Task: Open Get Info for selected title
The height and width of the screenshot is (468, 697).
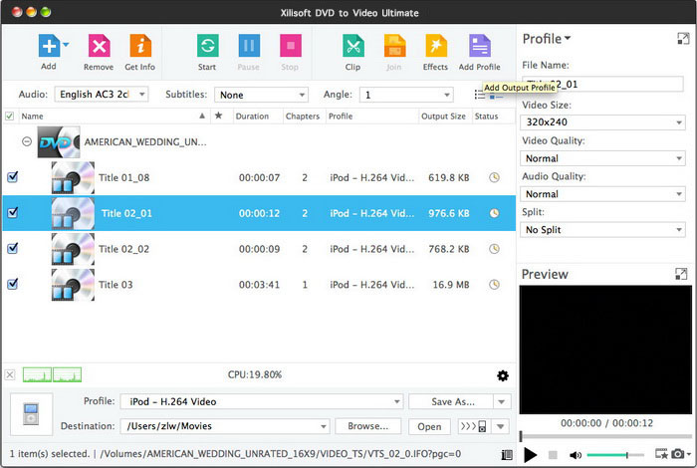Action: pyautogui.click(x=140, y=46)
